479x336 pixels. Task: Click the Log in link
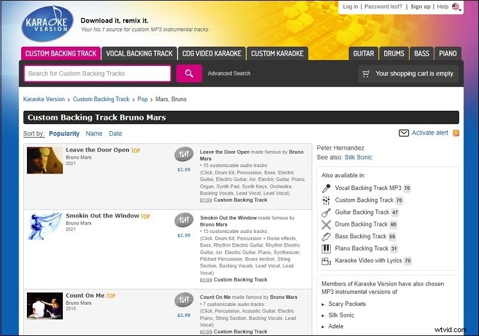coord(350,6)
